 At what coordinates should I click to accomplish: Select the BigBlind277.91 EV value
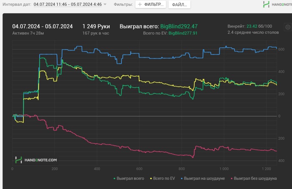(x=183, y=33)
